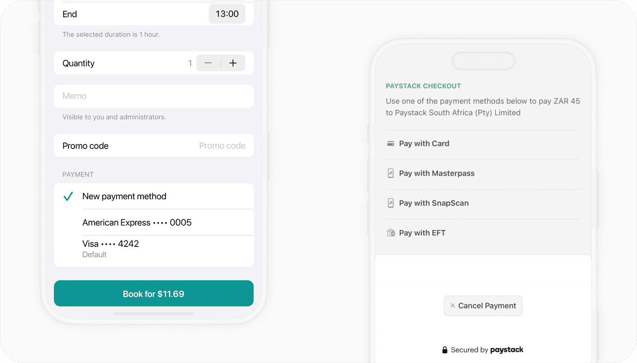Click the paystack logo at the bottom
637x363 pixels.
(507, 350)
